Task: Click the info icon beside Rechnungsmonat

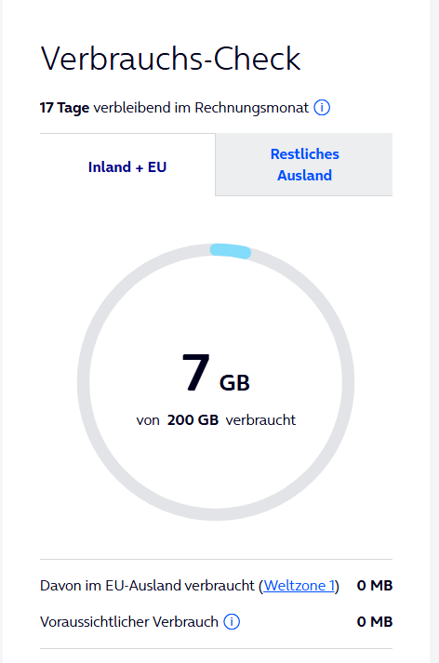Action: (322, 107)
